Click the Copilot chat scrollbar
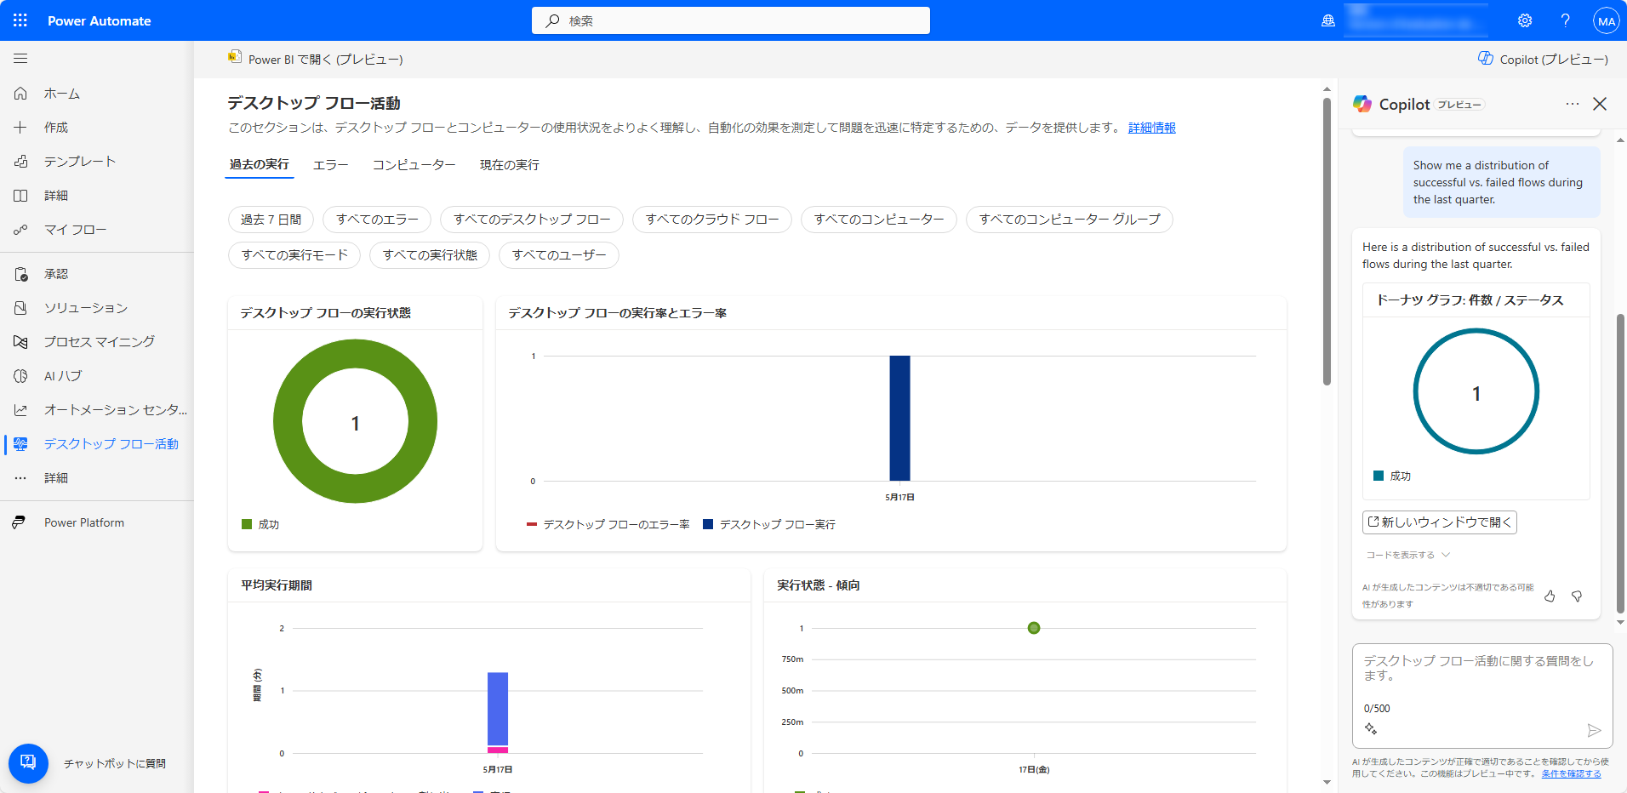Image resolution: width=1627 pixels, height=793 pixels. pyautogui.click(x=1620, y=464)
